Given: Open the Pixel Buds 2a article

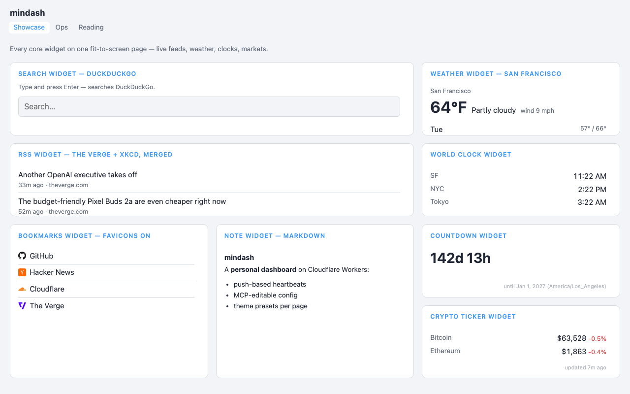Looking at the screenshot, I should [122, 201].
